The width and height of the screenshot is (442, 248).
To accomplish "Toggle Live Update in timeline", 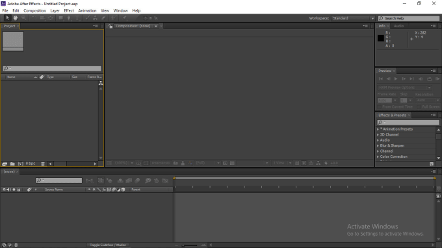I will [101, 180].
